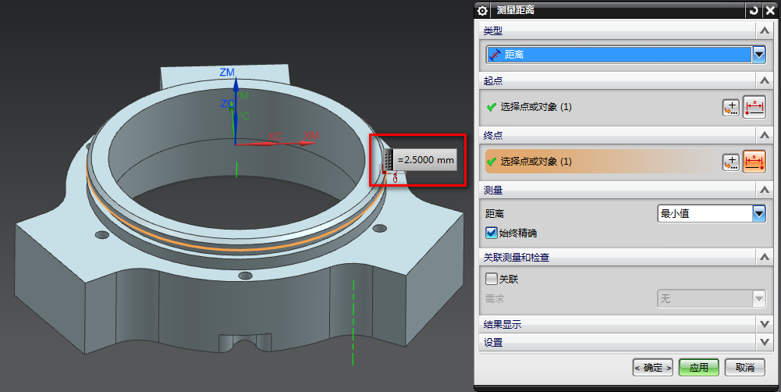Open the 最小值 distance dropdown

tap(758, 213)
